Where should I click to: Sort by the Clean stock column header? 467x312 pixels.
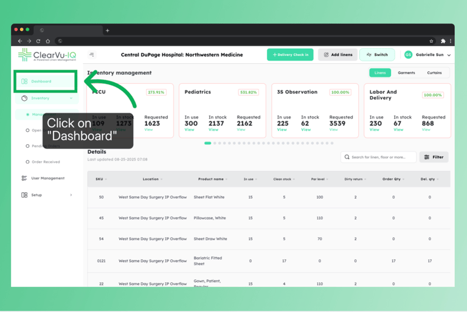click(x=284, y=179)
